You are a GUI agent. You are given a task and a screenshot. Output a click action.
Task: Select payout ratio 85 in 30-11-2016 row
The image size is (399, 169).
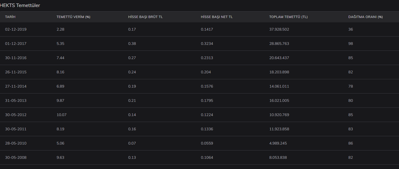pyautogui.click(x=351, y=58)
